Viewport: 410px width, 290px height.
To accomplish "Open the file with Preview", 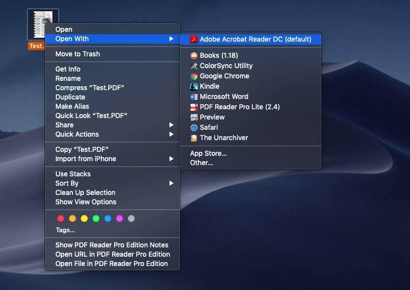I will pos(250,117).
